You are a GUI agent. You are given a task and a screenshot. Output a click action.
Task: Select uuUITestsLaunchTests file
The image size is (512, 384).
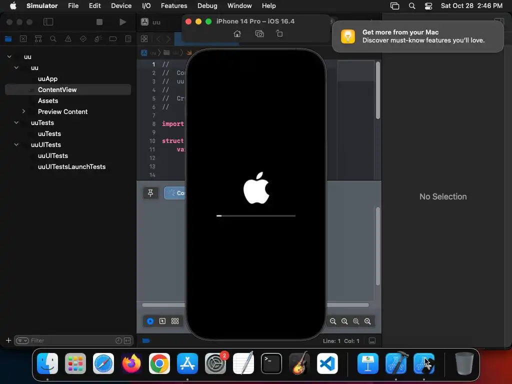tap(72, 167)
